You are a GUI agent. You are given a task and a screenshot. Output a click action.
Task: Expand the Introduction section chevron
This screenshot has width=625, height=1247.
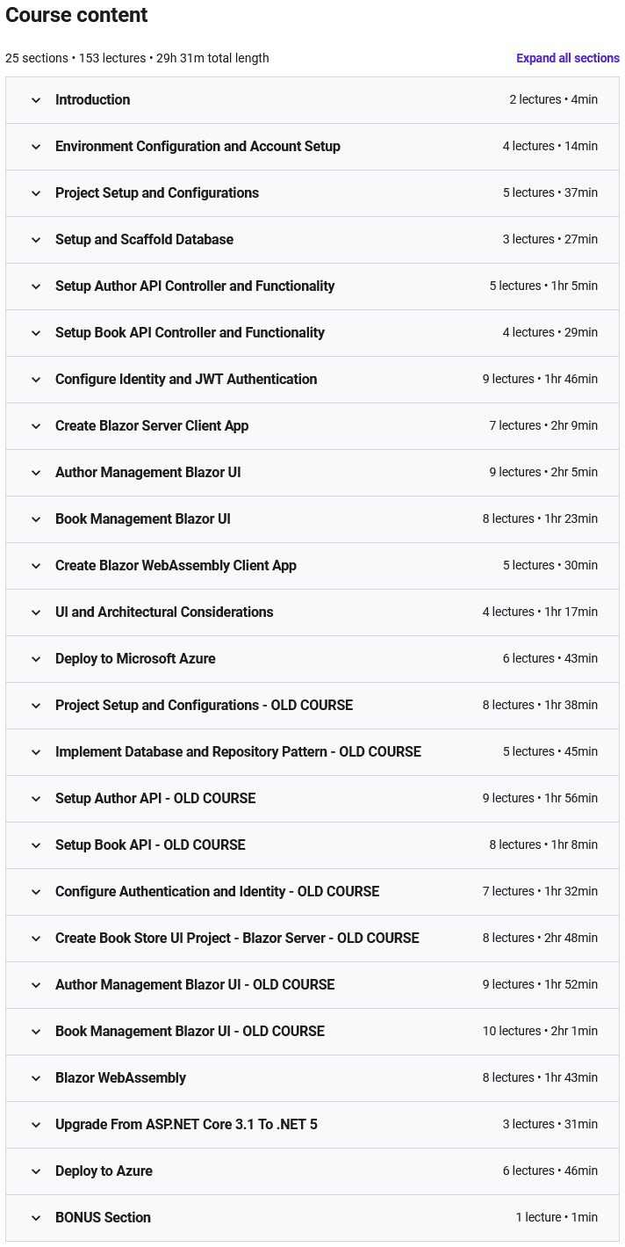point(36,100)
